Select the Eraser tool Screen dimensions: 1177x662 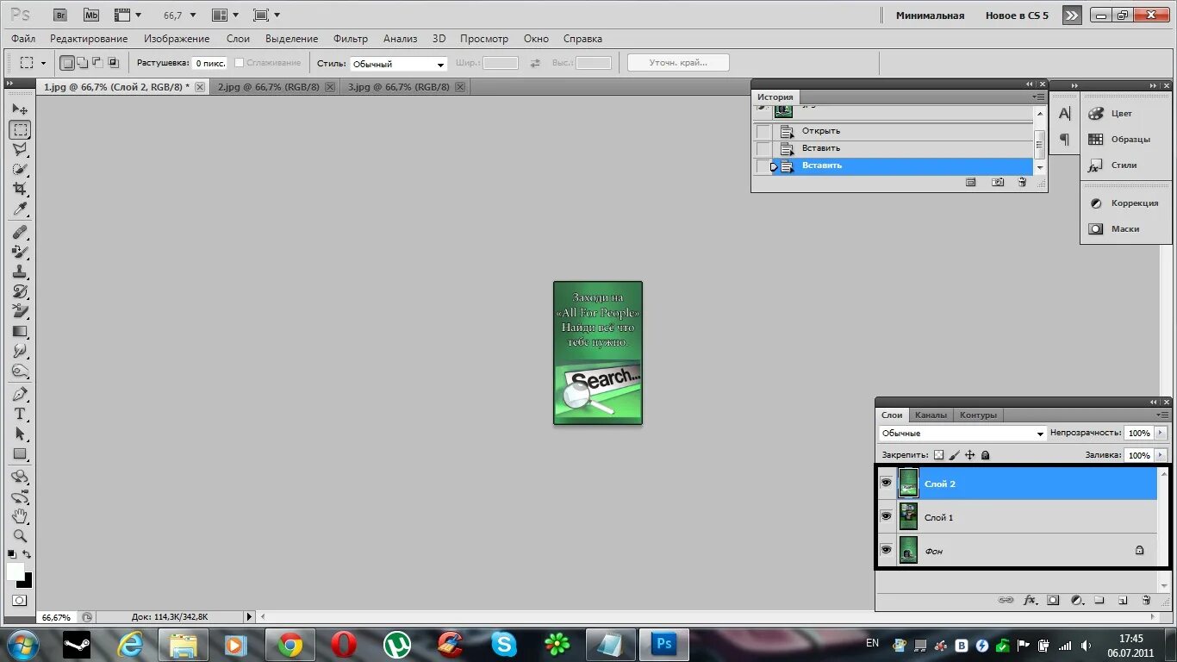click(x=20, y=312)
